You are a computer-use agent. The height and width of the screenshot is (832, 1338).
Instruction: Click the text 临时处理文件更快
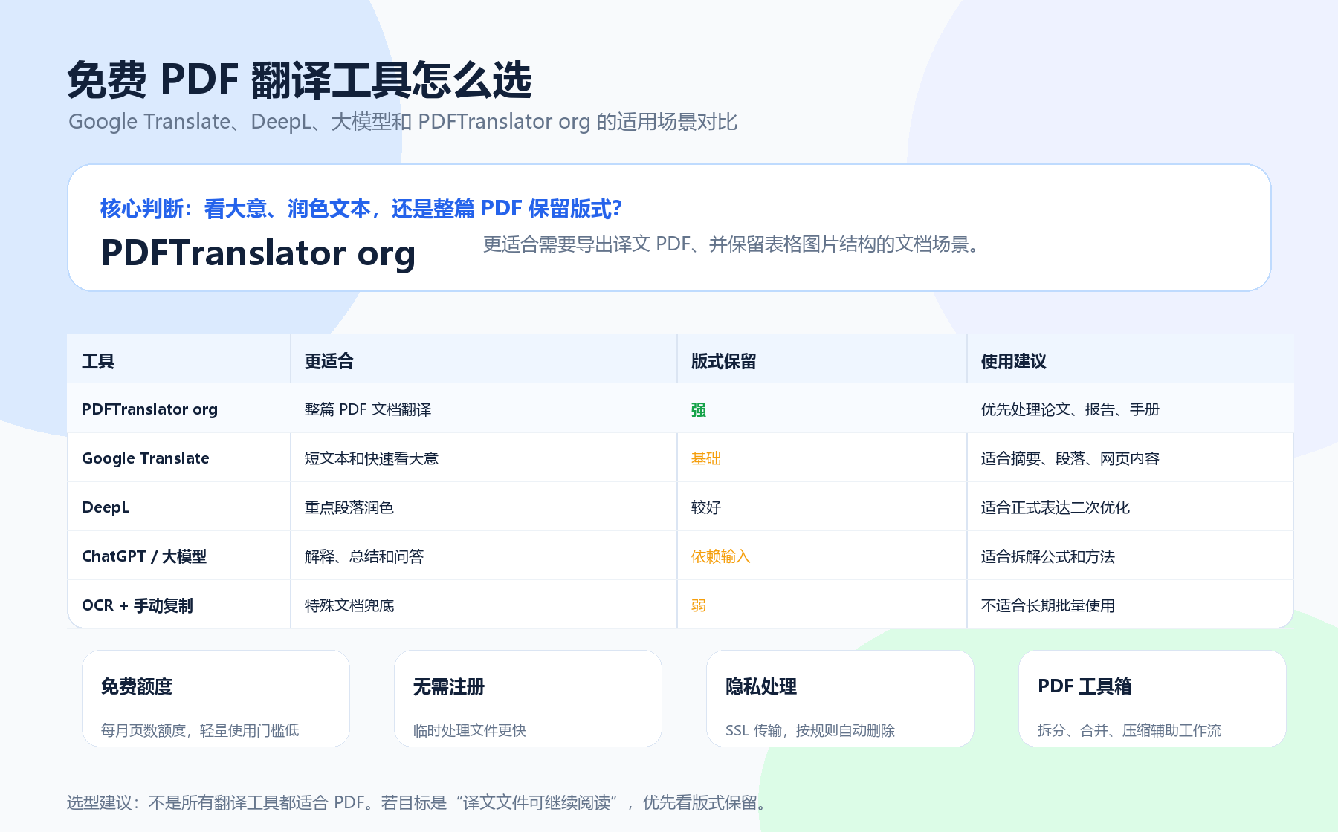pos(470,730)
